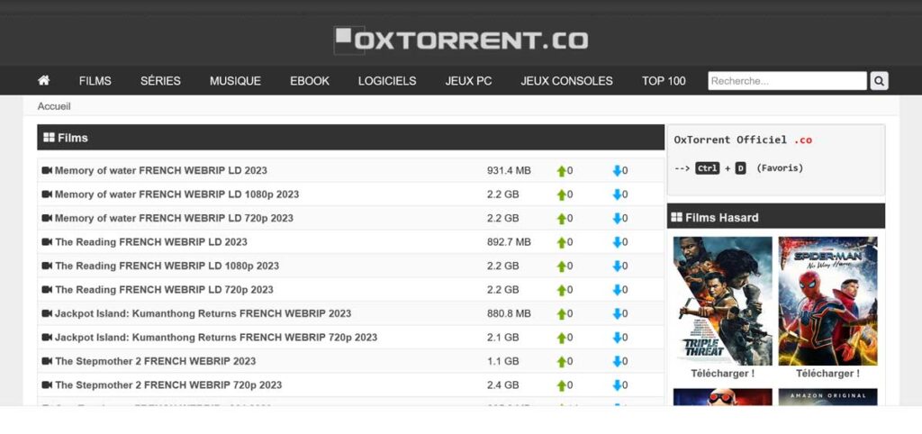This screenshot has height=434, width=922.
Task: Open the EBOOK section
Action: click(x=310, y=81)
